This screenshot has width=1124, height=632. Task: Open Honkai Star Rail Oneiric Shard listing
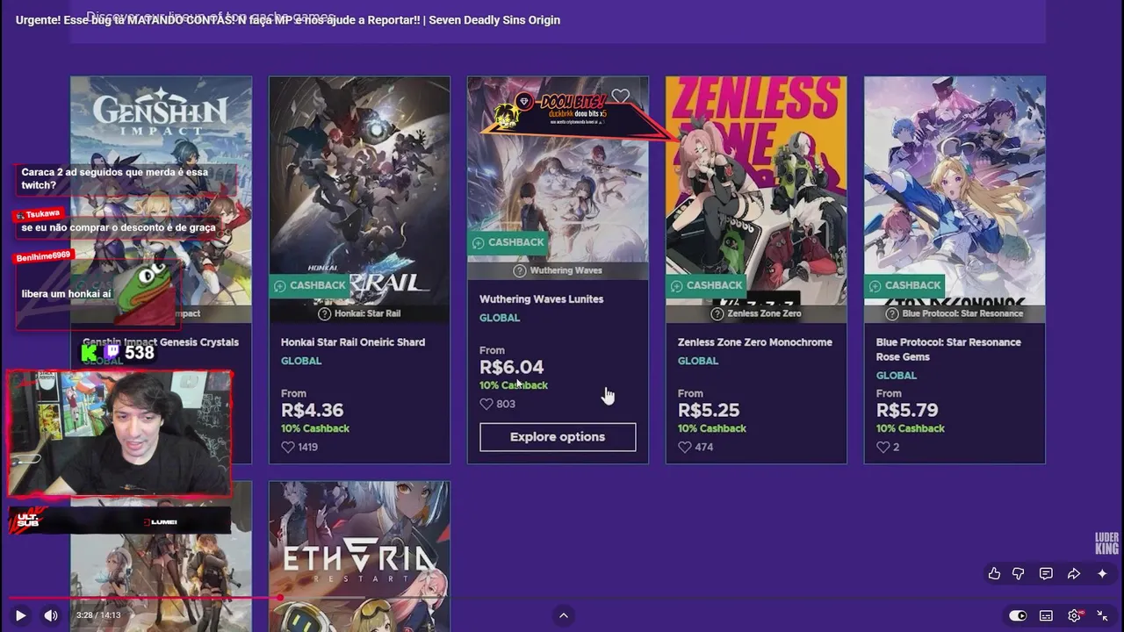(353, 342)
